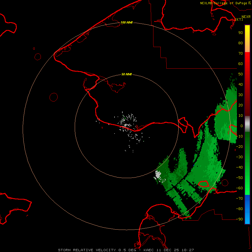The image size is (252, 252).
Task: Click the Storm Relative Velocity footer caption
Action: click(126, 250)
